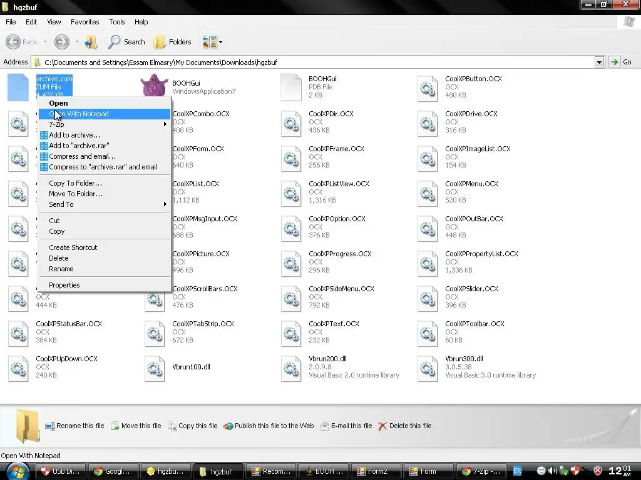
Task: Select the CoolXPDrive.OCX file icon
Action: (x=427, y=123)
